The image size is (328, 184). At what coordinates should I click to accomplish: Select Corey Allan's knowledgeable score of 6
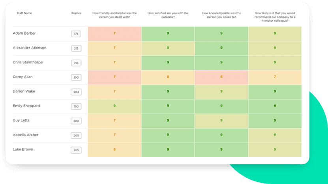[221, 77]
